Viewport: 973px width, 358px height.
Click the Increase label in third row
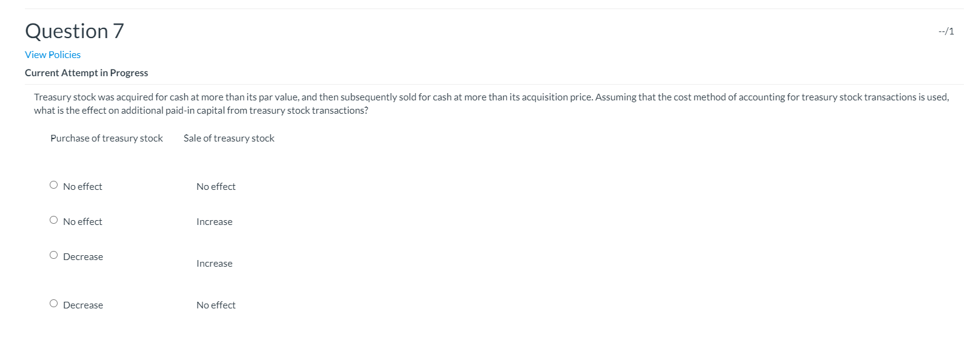(214, 262)
